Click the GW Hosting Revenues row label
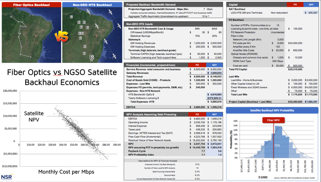 coord(143,43)
